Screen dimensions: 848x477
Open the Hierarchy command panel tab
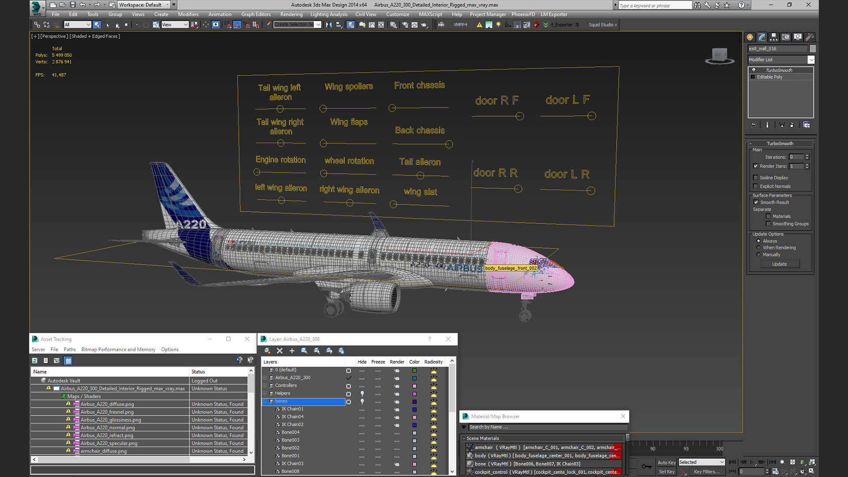point(774,37)
